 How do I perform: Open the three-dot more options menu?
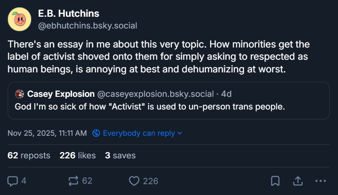[x=320, y=181]
